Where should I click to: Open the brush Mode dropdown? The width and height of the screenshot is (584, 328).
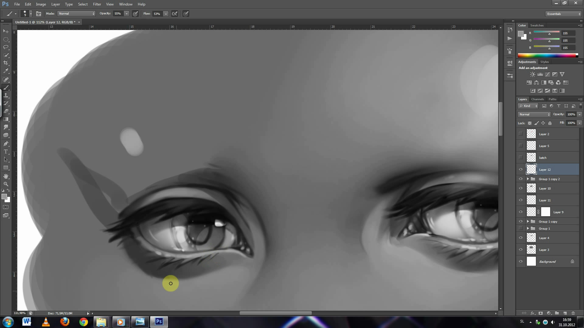coord(76,14)
